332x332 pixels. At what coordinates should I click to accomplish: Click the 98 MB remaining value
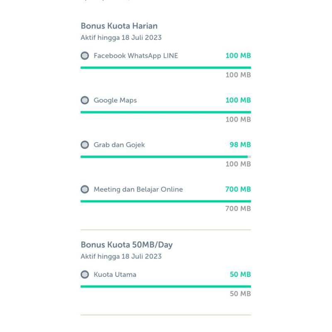pyautogui.click(x=240, y=145)
